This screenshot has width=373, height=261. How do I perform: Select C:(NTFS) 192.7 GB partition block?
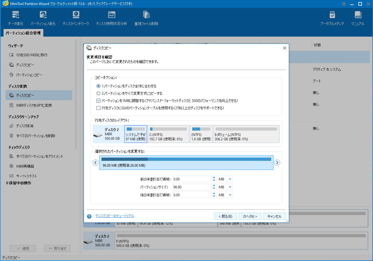tap(169, 134)
